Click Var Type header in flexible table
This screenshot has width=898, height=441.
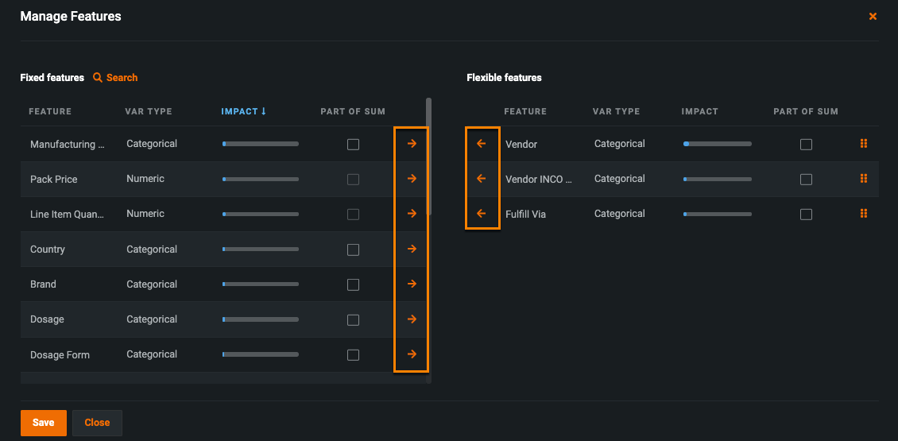point(616,111)
